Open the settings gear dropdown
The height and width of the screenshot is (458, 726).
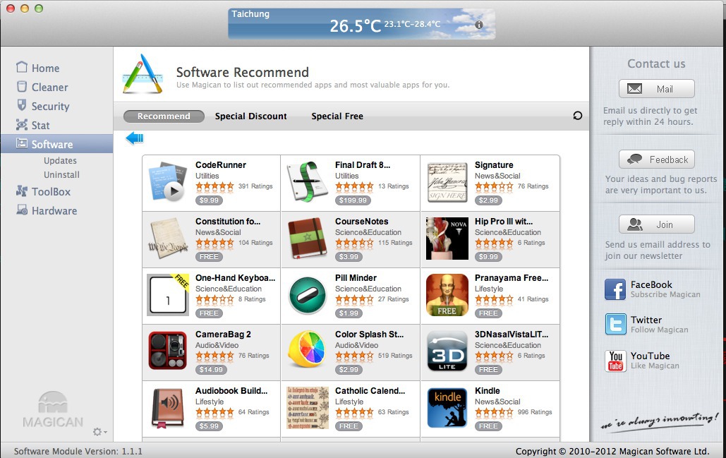[99, 432]
